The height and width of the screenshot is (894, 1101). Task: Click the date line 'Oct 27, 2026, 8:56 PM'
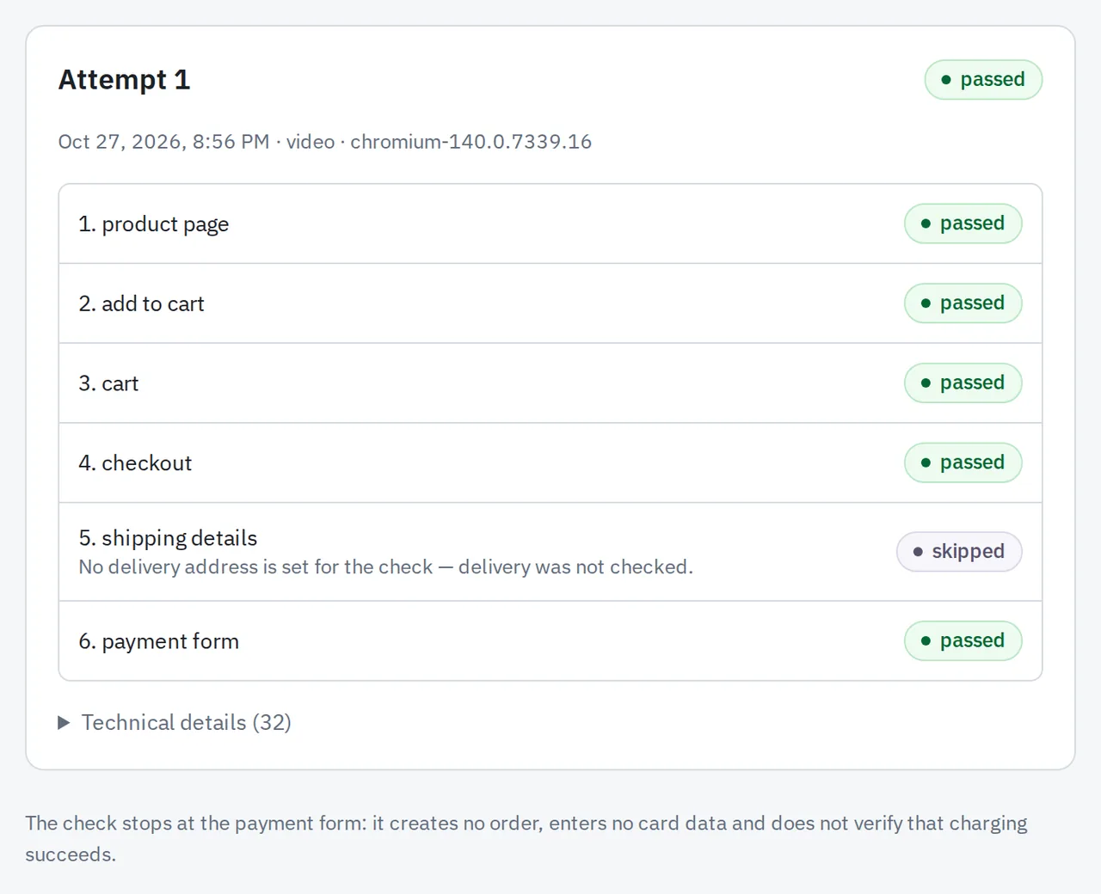163,142
